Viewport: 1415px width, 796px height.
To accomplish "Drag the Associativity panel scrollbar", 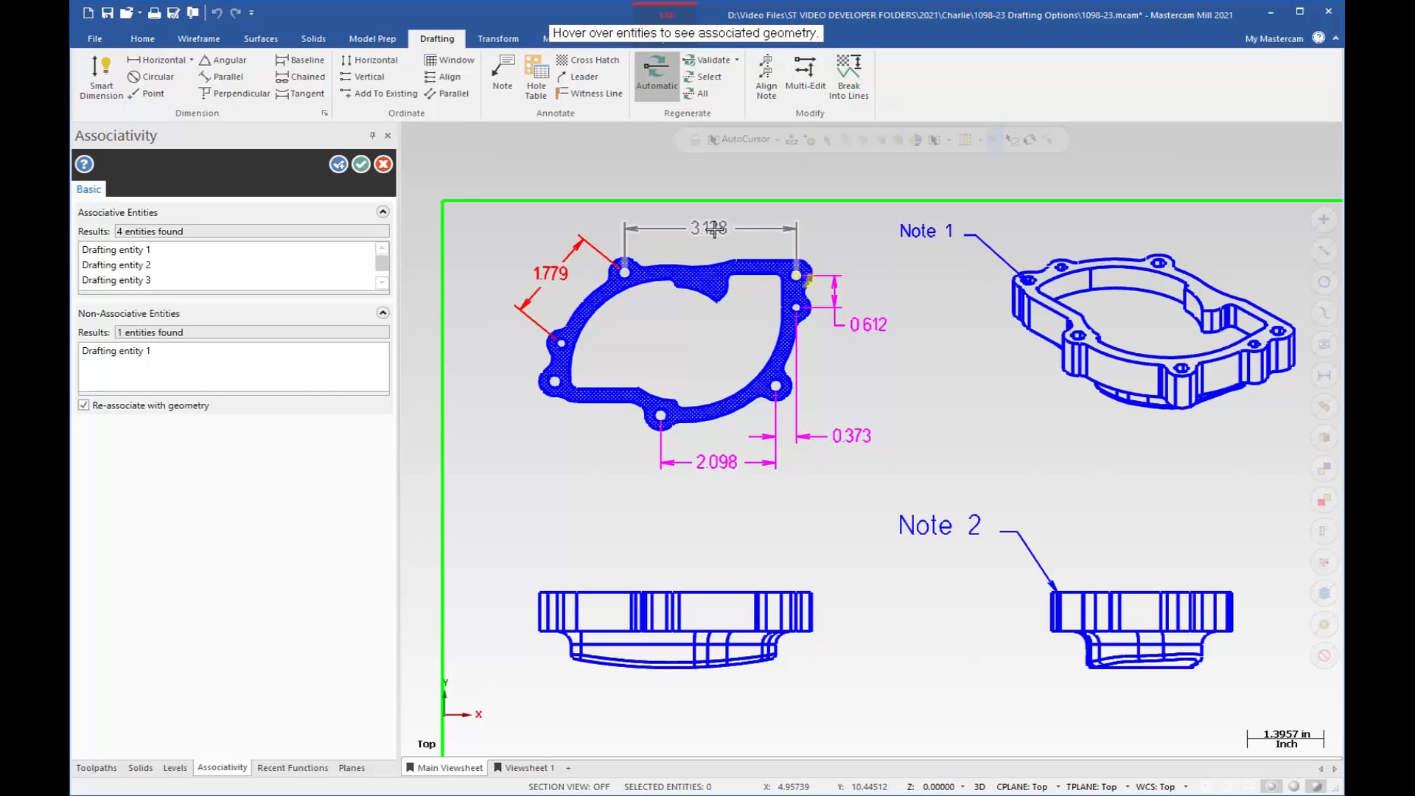I will click(x=382, y=263).
